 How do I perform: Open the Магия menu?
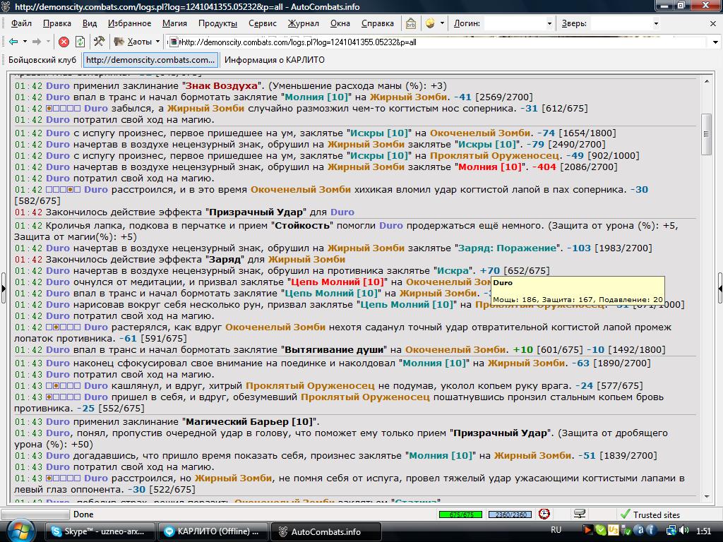(174, 23)
